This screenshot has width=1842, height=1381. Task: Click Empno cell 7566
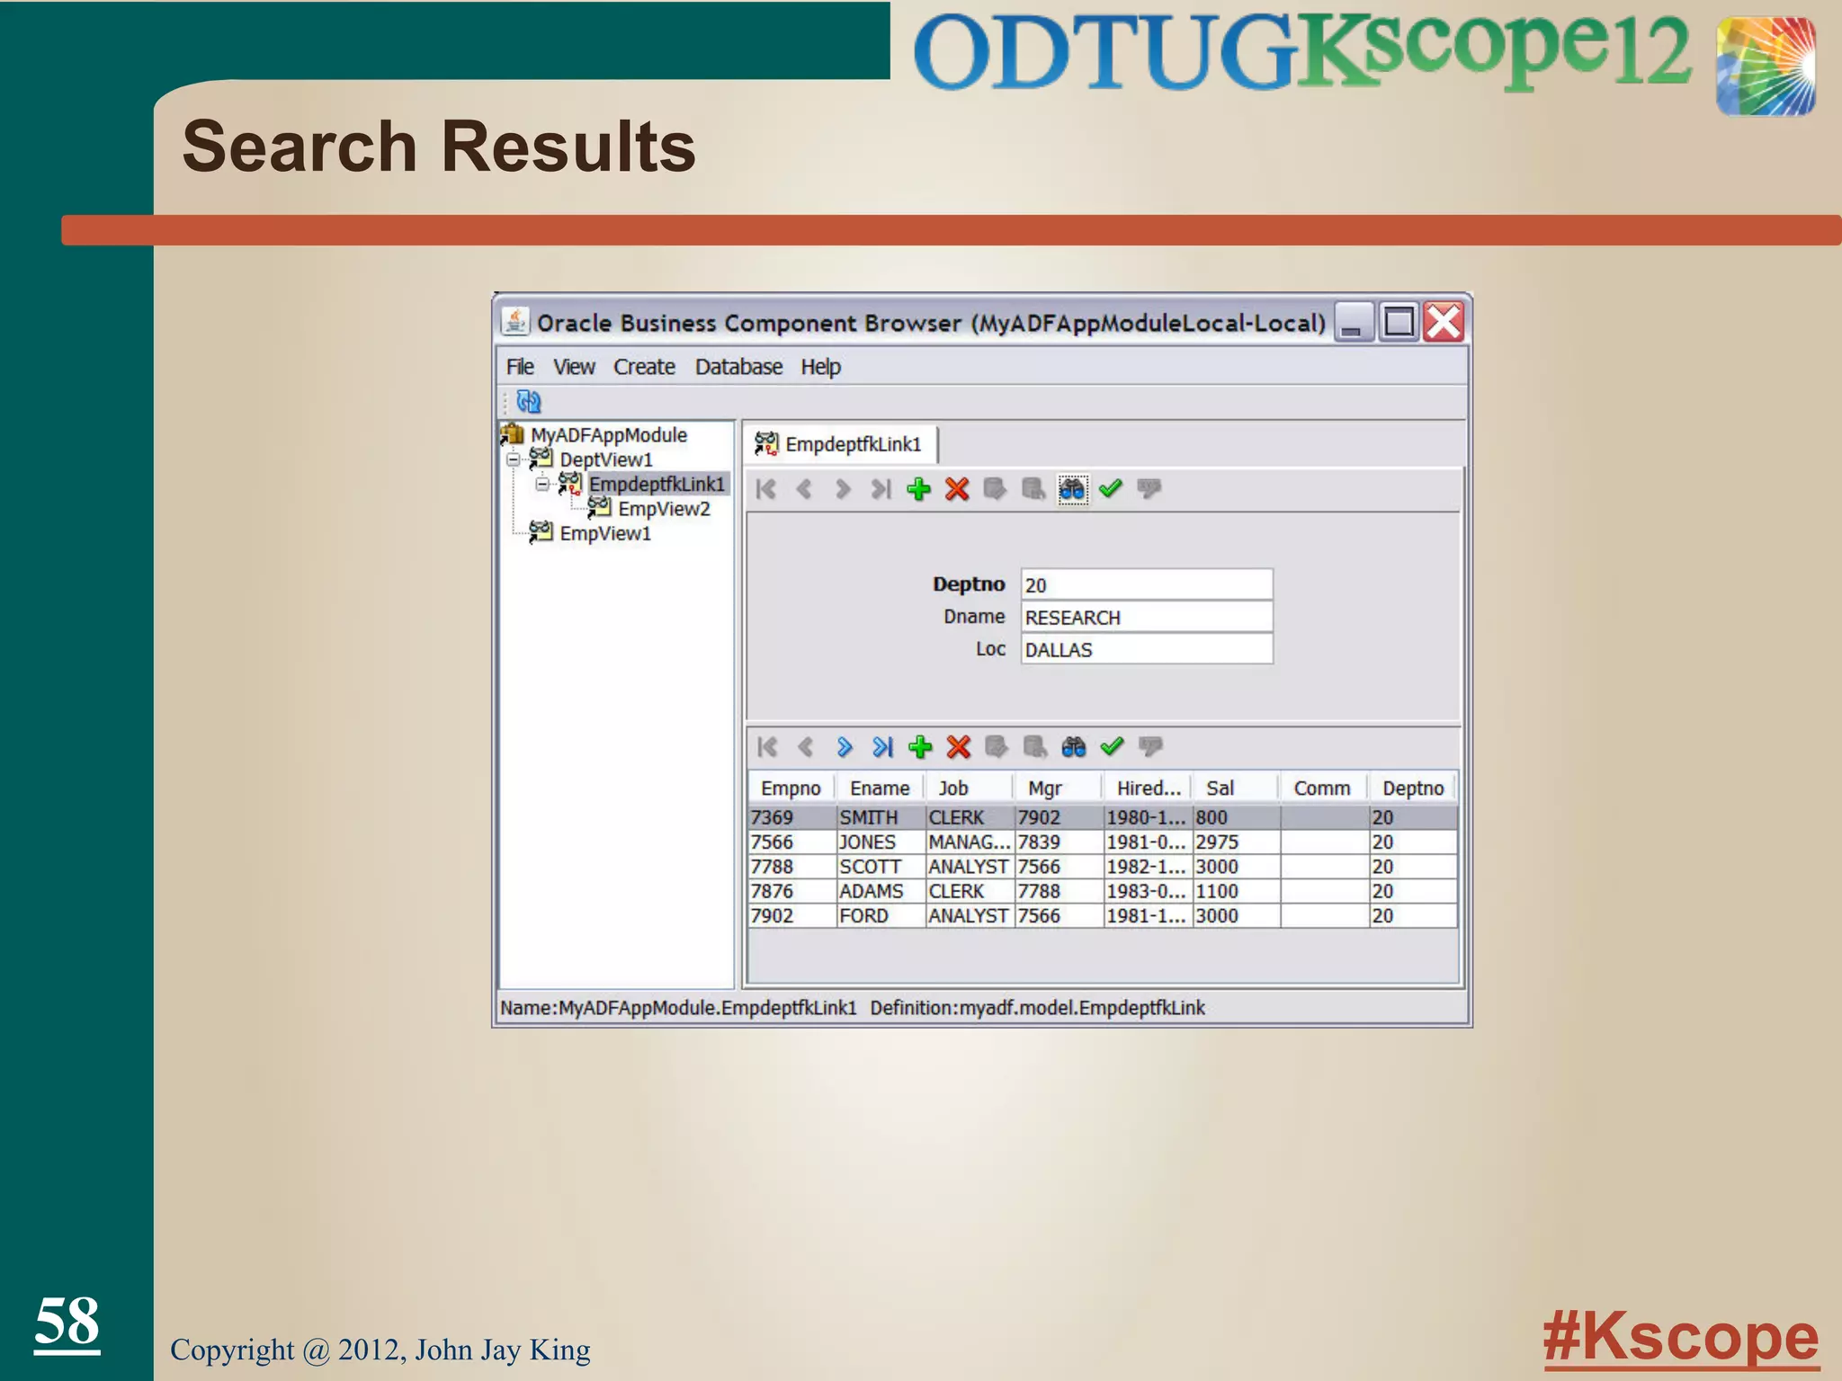pyautogui.click(x=791, y=842)
